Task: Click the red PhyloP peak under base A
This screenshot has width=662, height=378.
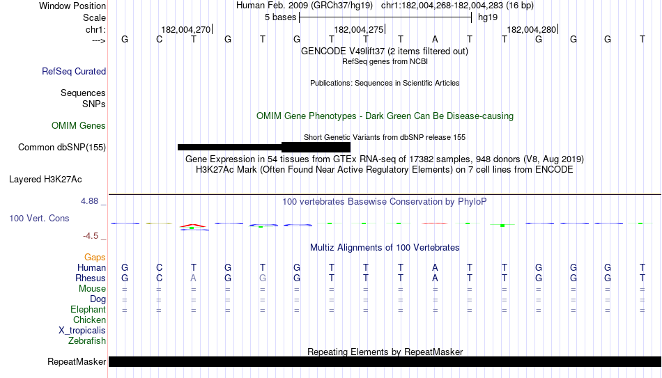Action: 435,223
